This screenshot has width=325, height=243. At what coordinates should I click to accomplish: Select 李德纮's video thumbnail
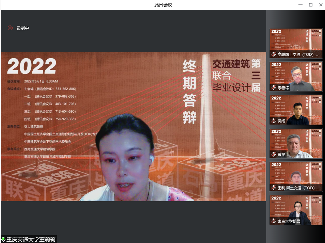tap(296, 74)
